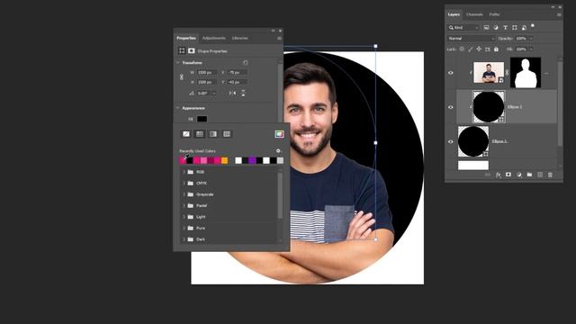The image size is (576, 324).
Task: Filter layers by adjustment layers
Action: pos(496,28)
